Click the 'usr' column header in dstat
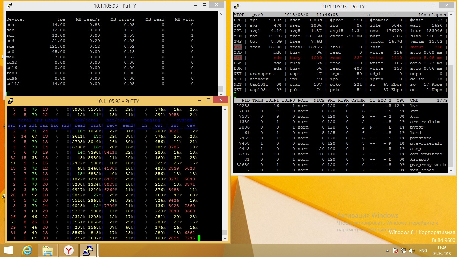This screenshot has height=257, width=457. point(12,126)
